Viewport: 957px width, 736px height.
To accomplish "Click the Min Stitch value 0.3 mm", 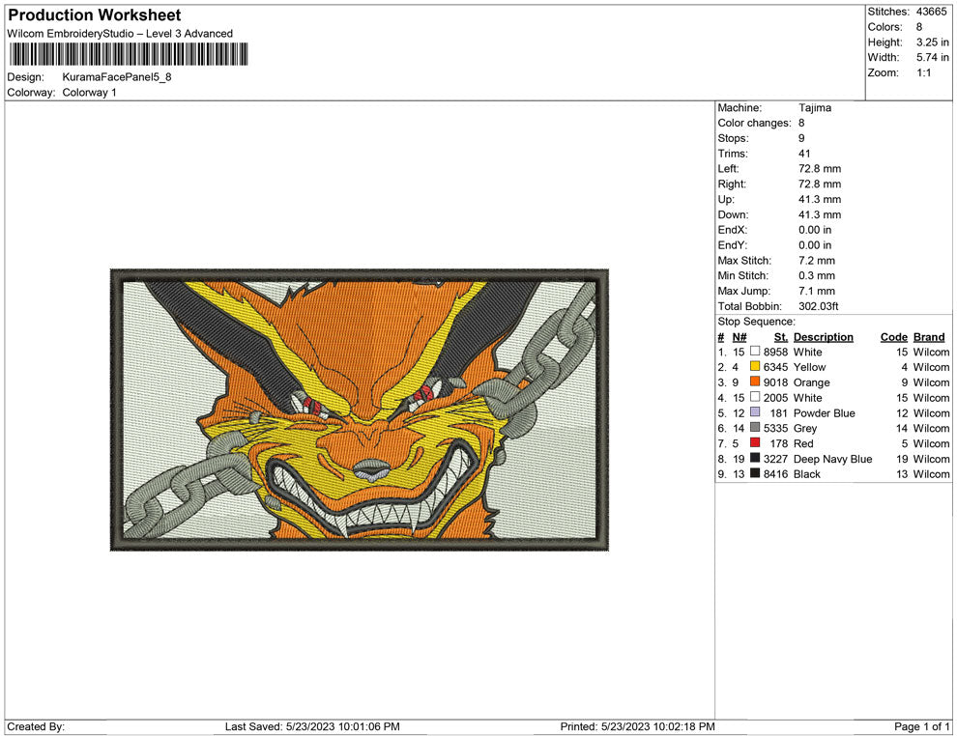I will tap(817, 275).
